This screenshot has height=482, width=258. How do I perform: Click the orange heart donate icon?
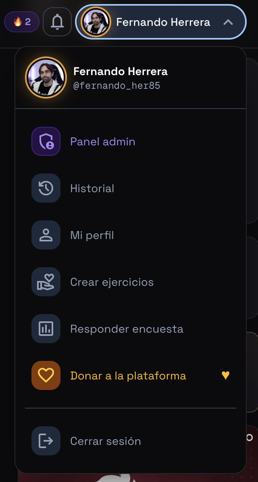46,375
